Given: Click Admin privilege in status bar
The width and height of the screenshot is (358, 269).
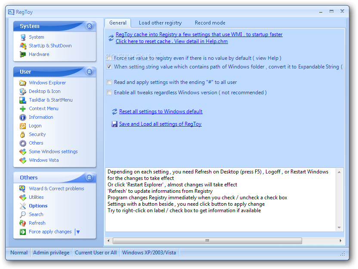Looking at the screenshot, I should (x=51, y=253).
